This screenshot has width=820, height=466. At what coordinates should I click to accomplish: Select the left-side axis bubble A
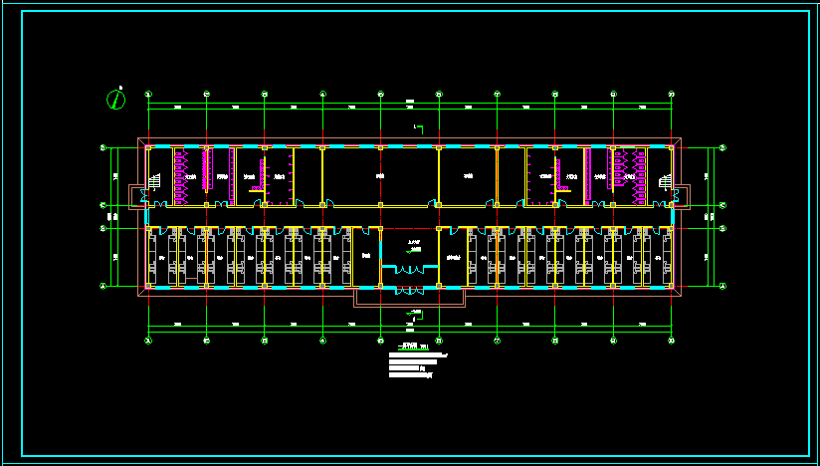click(x=103, y=286)
